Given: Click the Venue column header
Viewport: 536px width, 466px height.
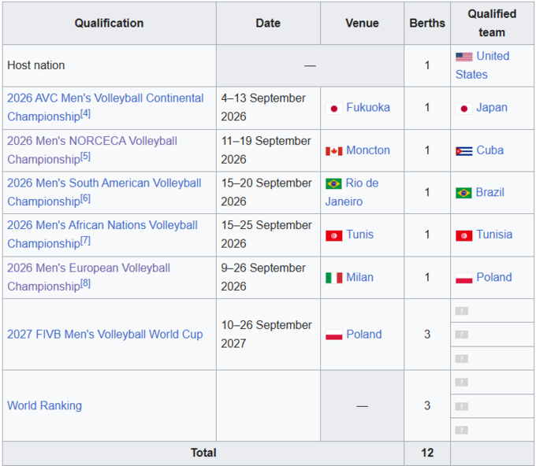Looking at the screenshot, I should 362,23.
